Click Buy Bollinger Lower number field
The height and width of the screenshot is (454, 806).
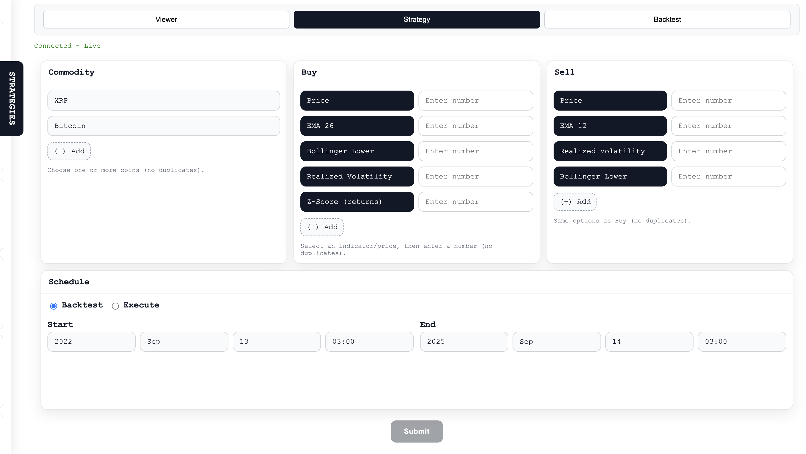475,151
